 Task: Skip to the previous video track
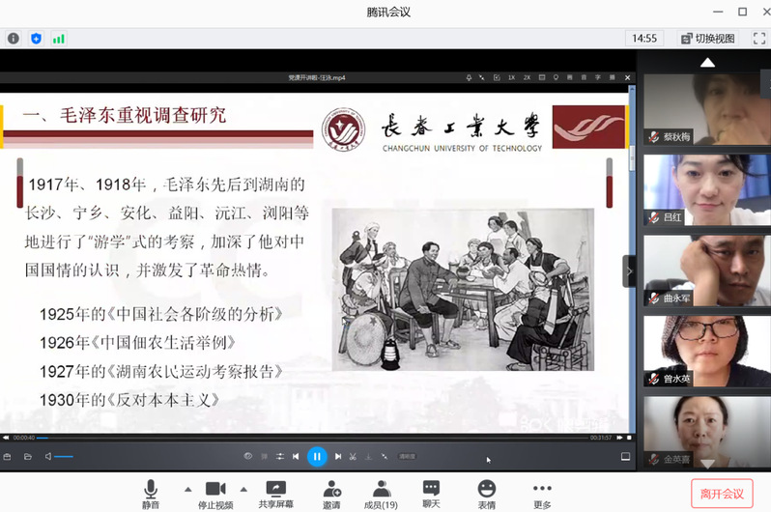coord(296,456)
